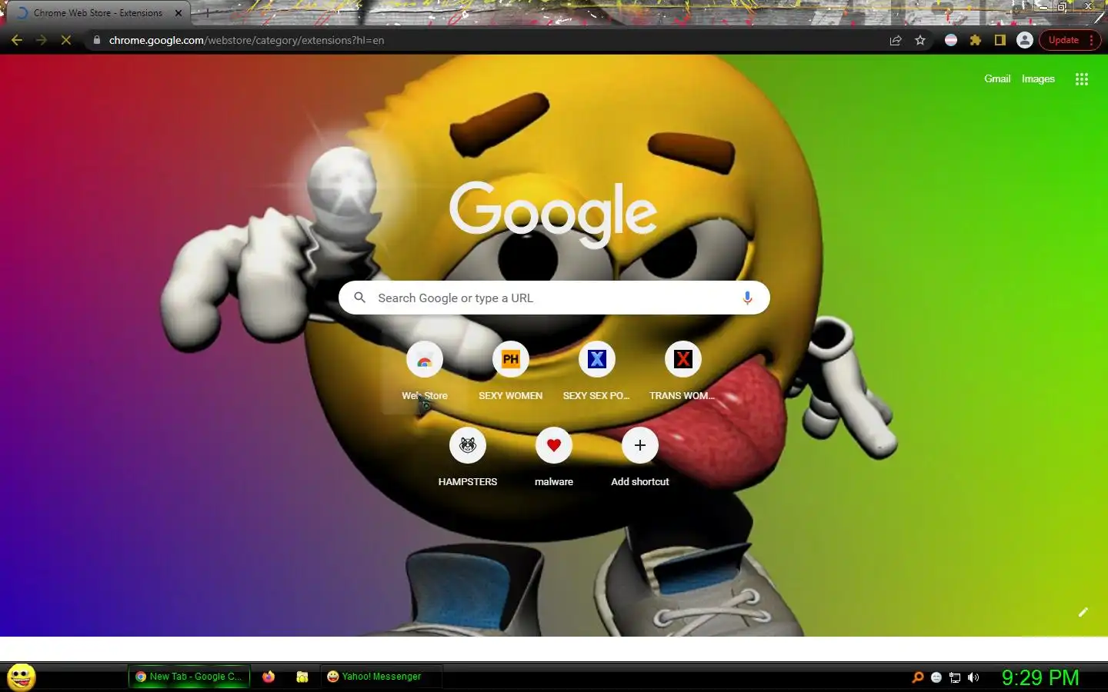The height and width of the screenshot is (692, 1108).
Task: Open the HAMPSTERS shortcut
Action: tap(468, 458)
